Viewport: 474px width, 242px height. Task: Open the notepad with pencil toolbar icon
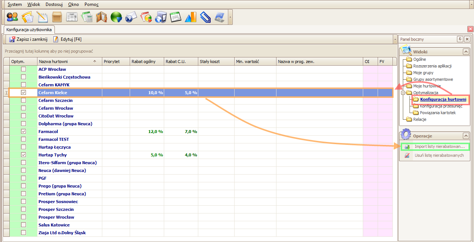click(42, 17)
